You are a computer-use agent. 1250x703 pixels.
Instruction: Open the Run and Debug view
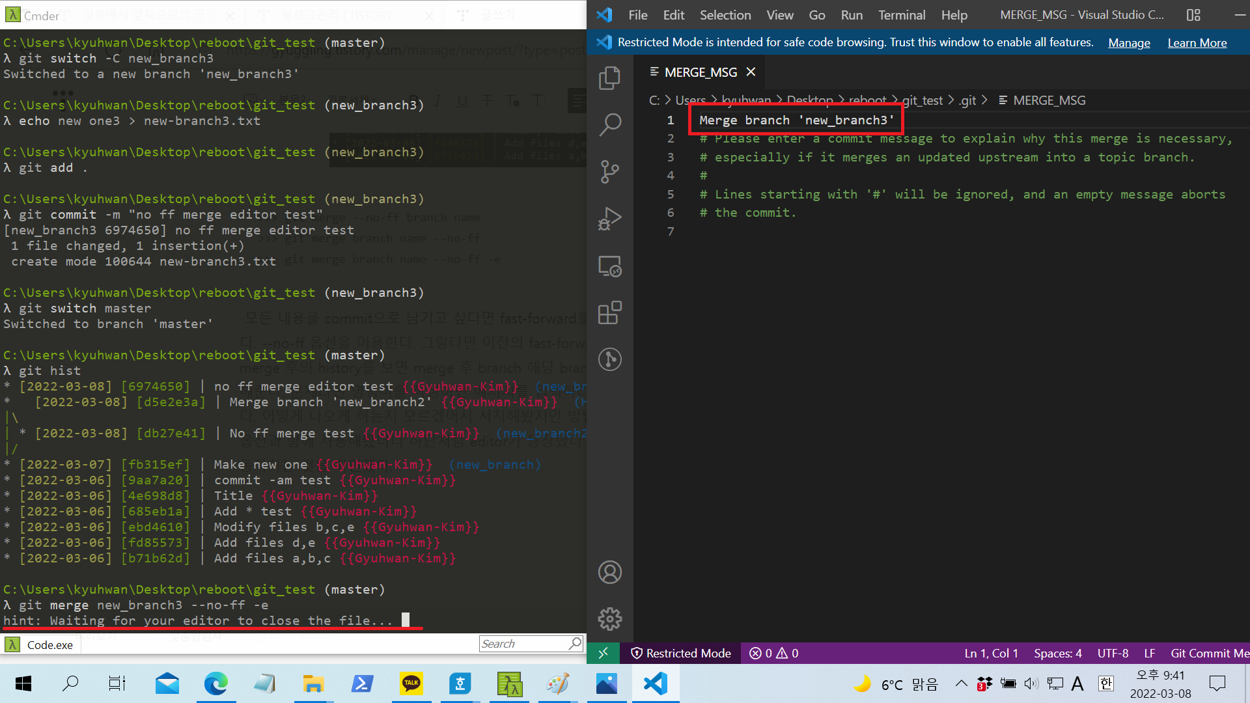click(x=609, y=219)
